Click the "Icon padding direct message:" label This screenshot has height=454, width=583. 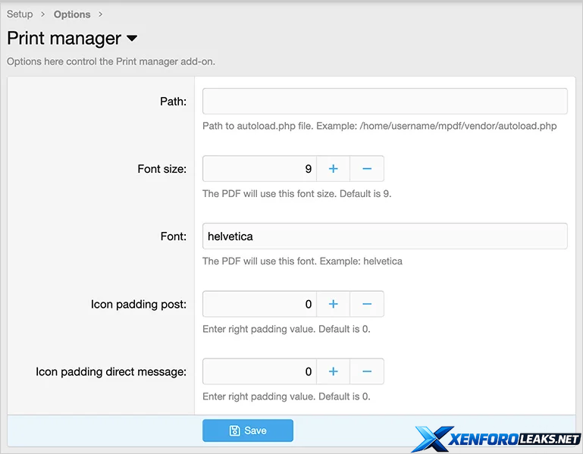[x=111, y=372]
